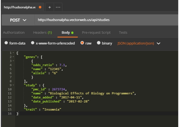Select the x-www-form-urlencoded radio button
Viewport: 179px width, 127px height.
[x=33, y=43]
